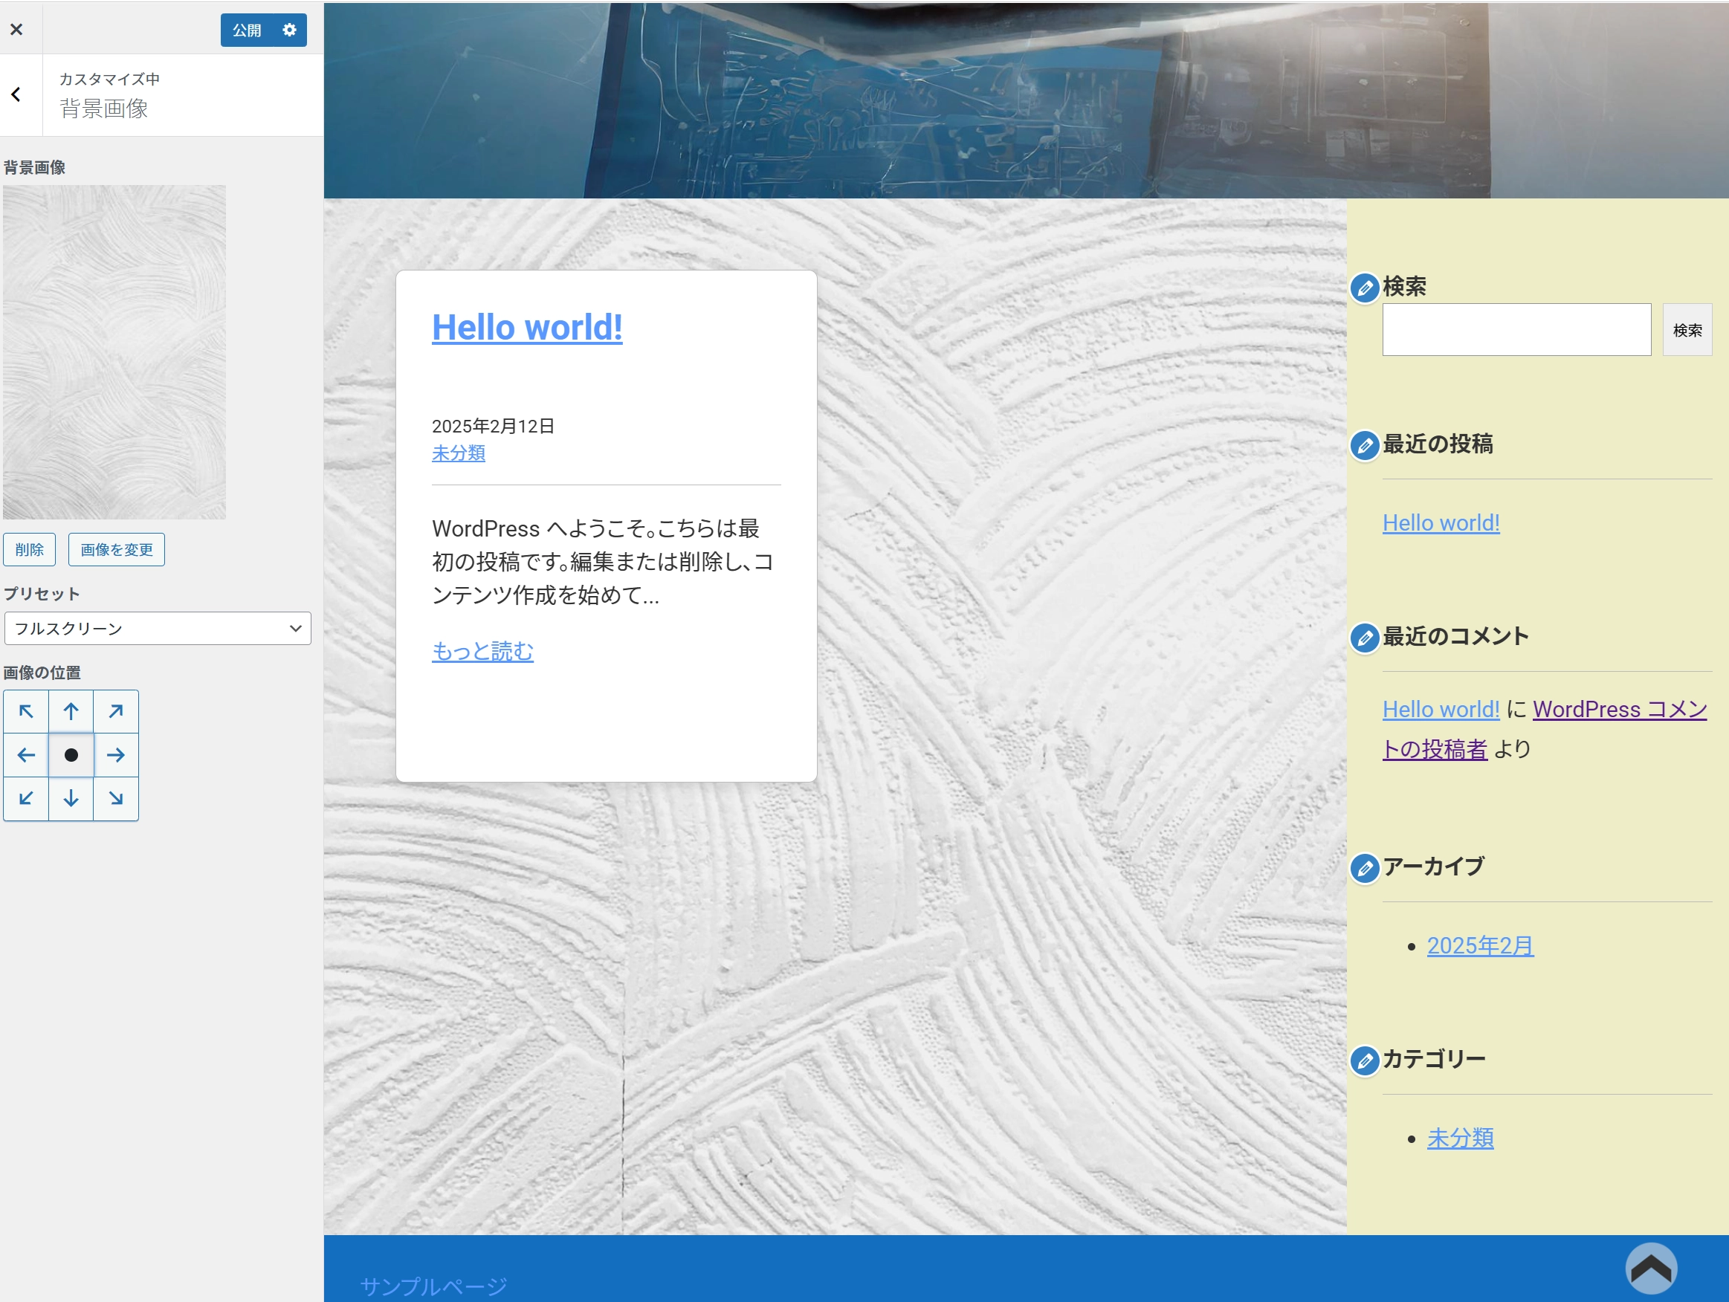Screen dimensions: 1729x1302
Task: Open the もっと読む read more link
Action: click(x=482, y=651)
